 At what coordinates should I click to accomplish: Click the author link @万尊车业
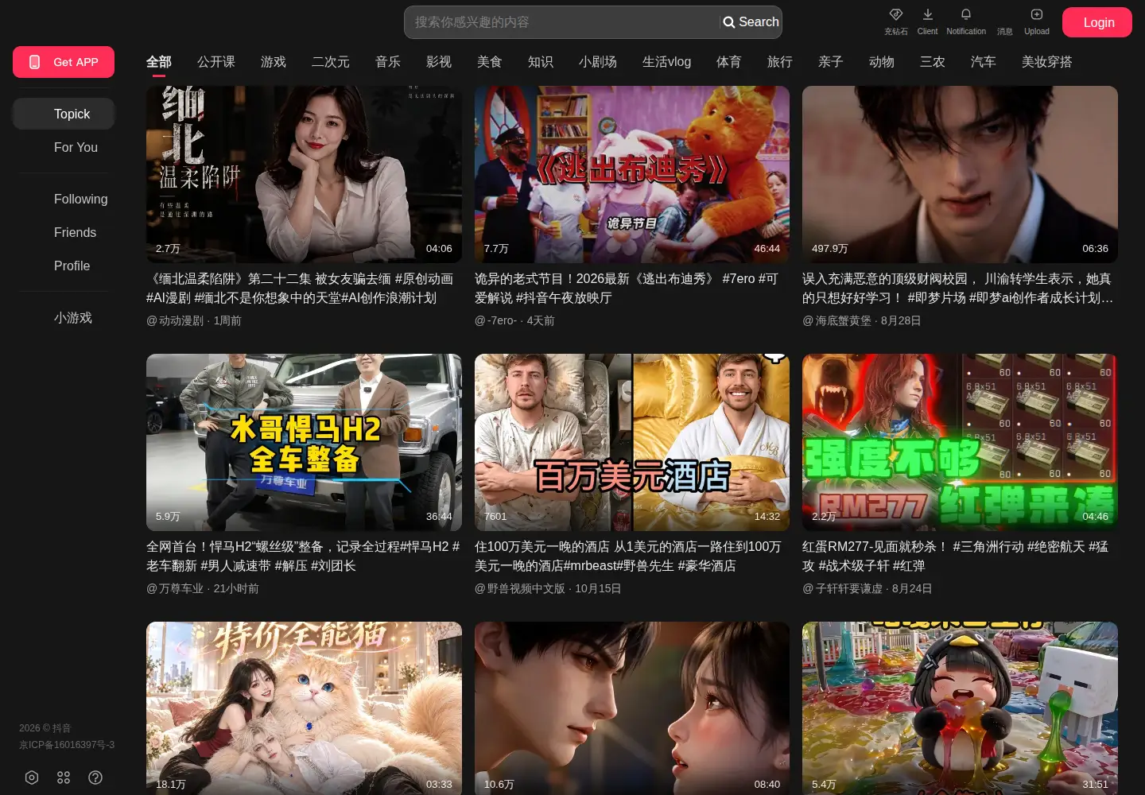175,588
